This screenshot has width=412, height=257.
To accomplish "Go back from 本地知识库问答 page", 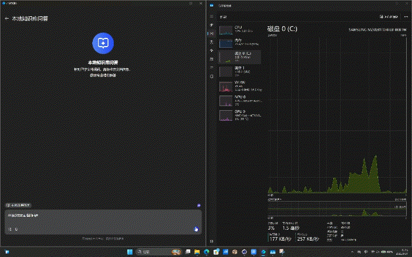I will coord(7,19).
